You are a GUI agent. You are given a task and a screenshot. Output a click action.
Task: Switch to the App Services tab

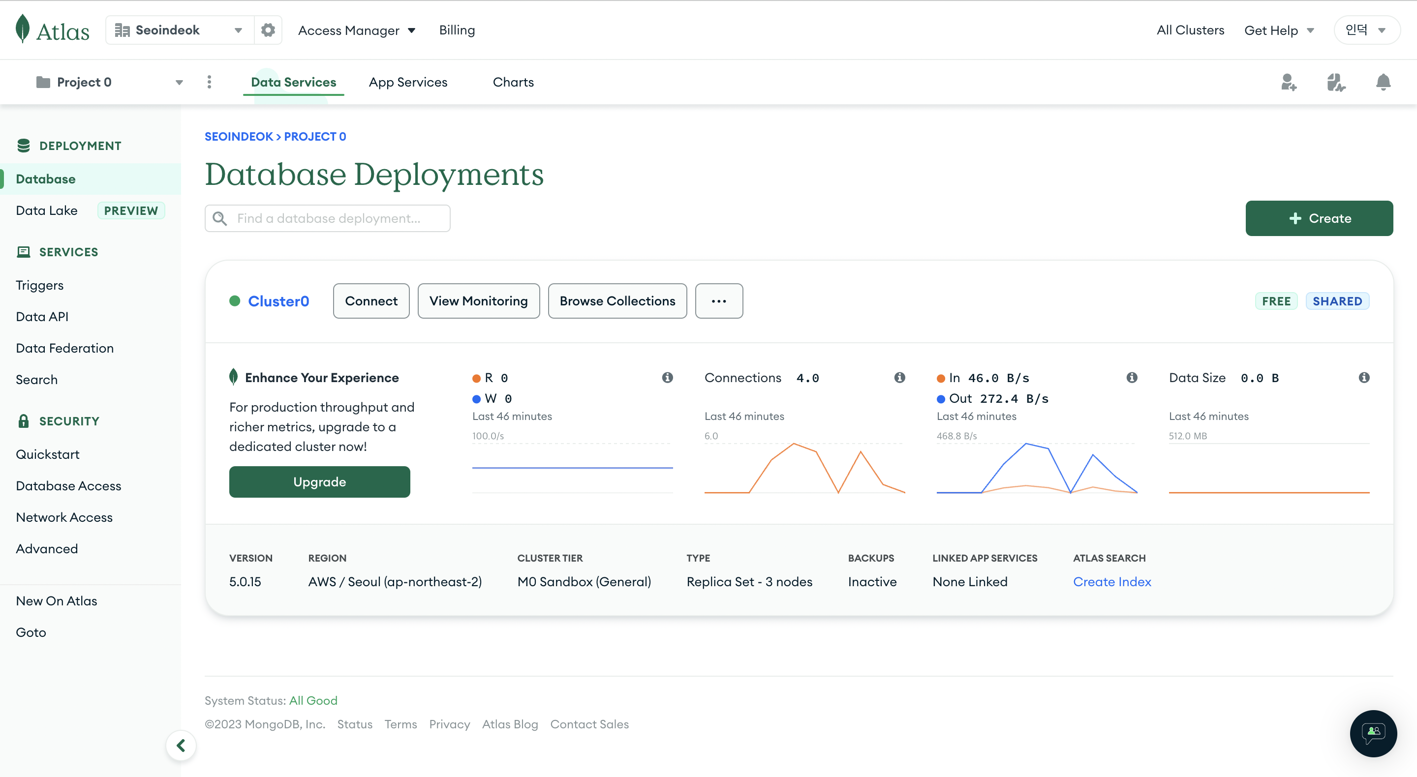(408, 82)
